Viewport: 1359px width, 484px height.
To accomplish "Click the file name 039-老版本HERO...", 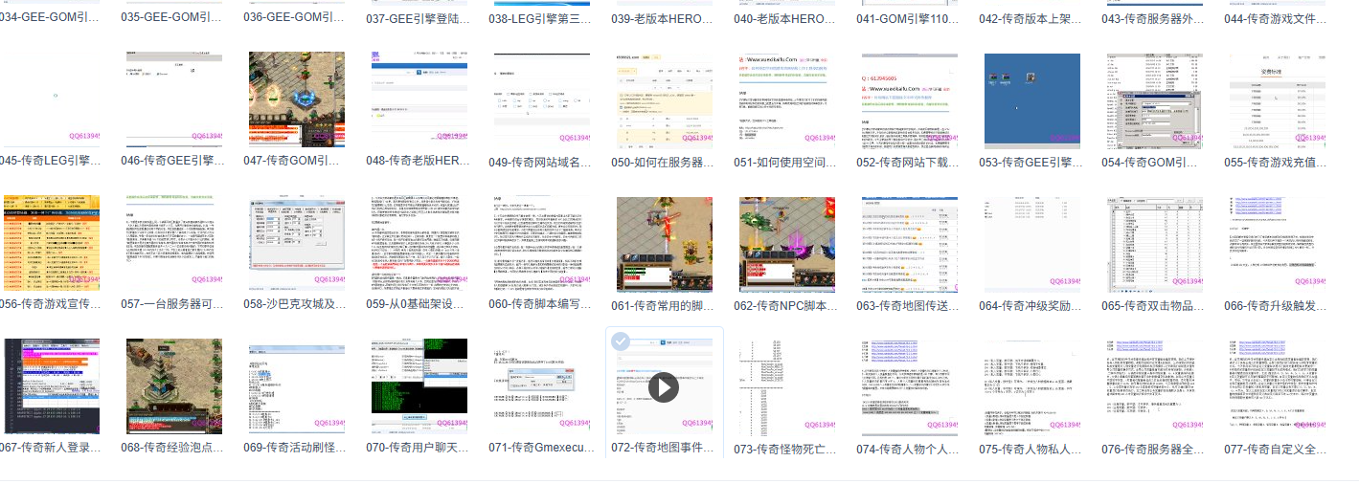I will click(663, 18).
